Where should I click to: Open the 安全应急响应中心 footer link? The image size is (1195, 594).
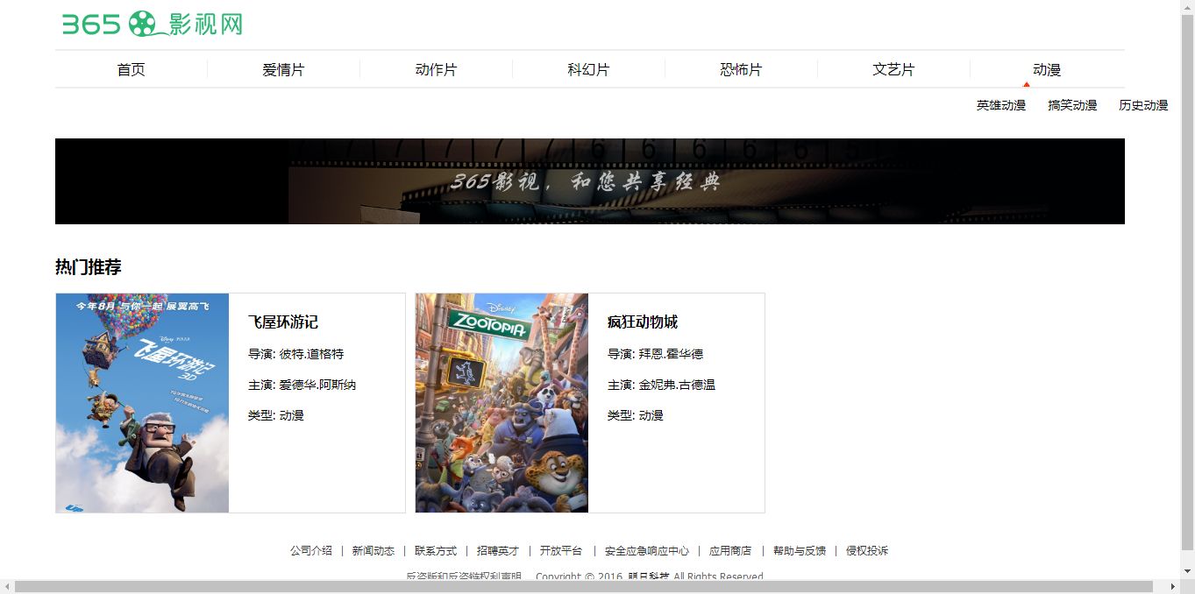coord(647,551)
